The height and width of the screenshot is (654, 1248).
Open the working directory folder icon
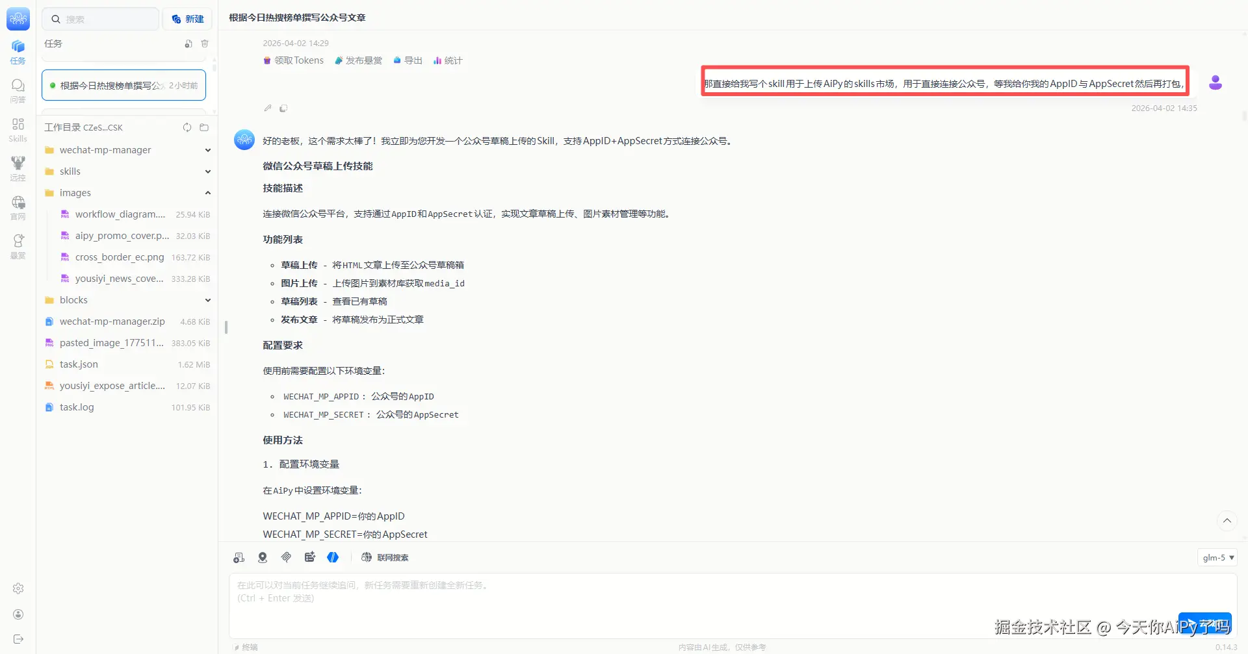tap(204, 127)
